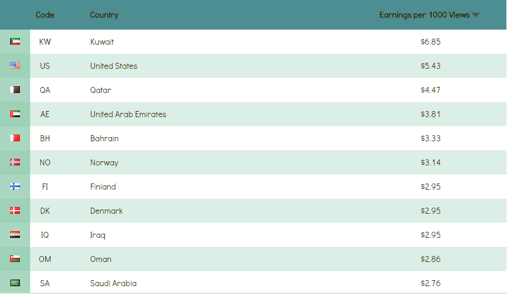Select the Oman flag icon
The image size is (507, 294).
point(15,259)
